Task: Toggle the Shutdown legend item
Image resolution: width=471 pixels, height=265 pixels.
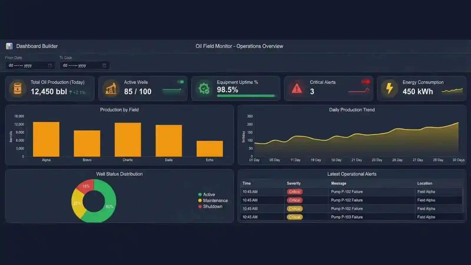Action: 210,206
